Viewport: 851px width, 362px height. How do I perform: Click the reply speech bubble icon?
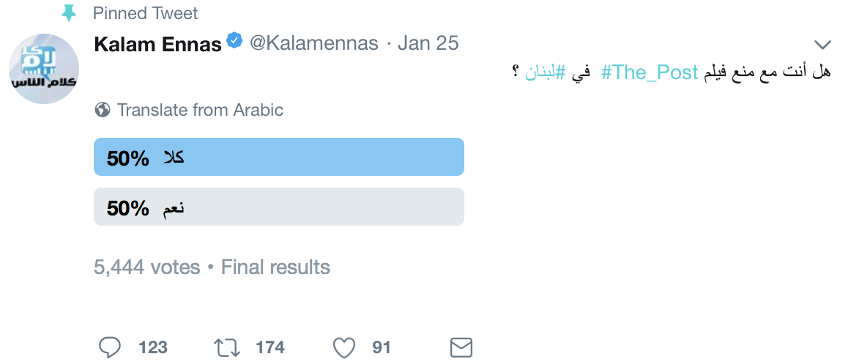click(x=109, y=347)
